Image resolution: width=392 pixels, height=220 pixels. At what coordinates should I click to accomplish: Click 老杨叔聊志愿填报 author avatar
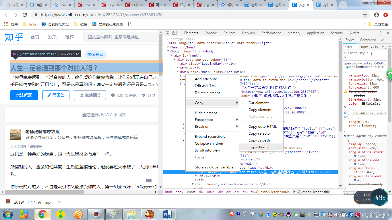click(x=16, y=135)
